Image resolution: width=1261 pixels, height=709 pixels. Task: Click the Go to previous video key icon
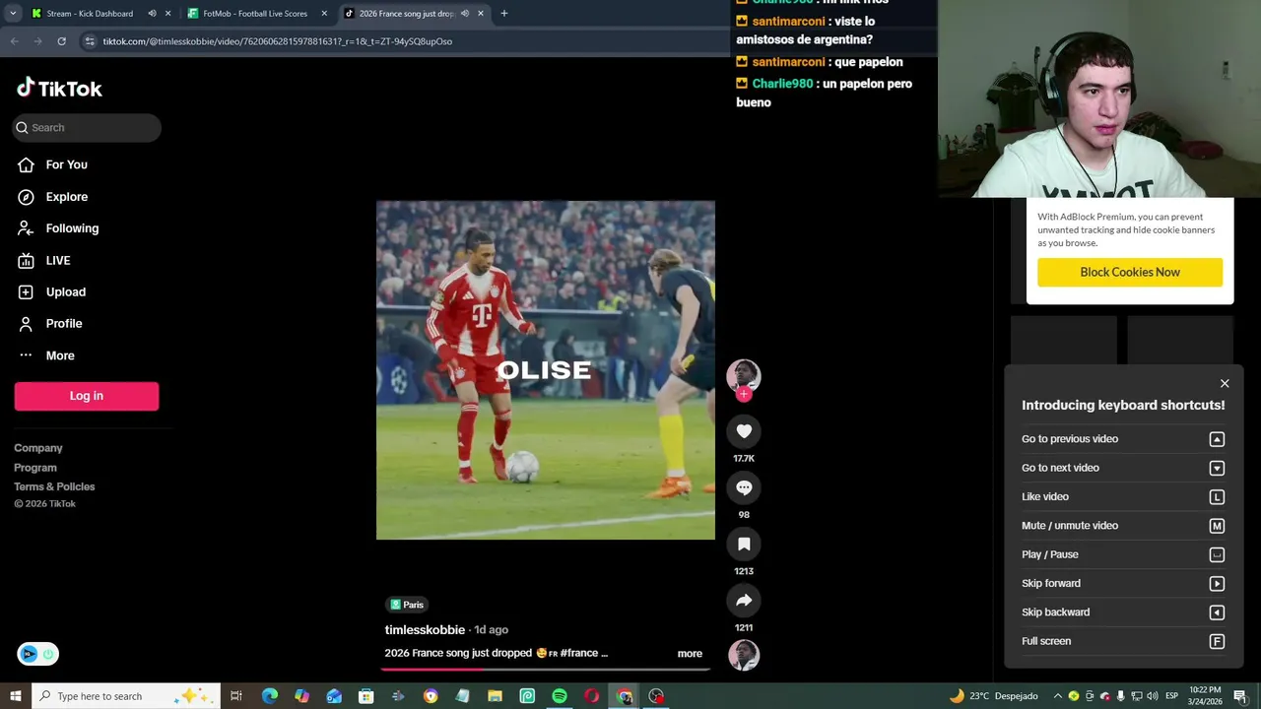coord(1217,439)
